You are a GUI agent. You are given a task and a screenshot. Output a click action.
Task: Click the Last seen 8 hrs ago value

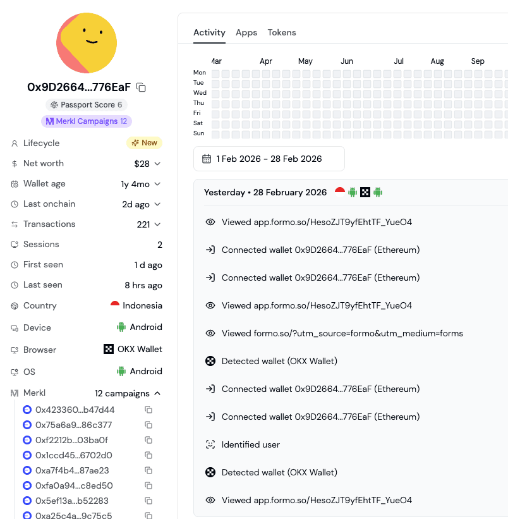143,285
